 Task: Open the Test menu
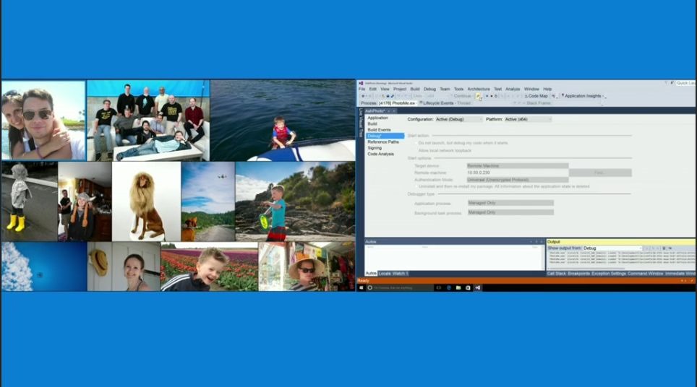tap(498, 90)
